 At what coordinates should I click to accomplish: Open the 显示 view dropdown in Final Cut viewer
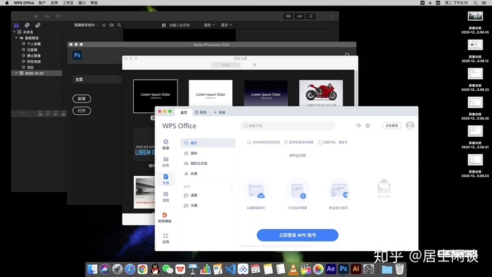pos(226,25)
